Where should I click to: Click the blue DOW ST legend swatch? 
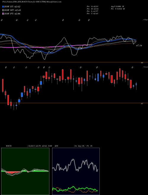[x=3, y=6]
